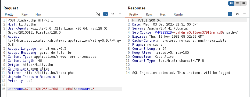The height and width of the screenshot is (97, 250).
Task: Click the Accept-Language header line
Action: tap(37, 49)
